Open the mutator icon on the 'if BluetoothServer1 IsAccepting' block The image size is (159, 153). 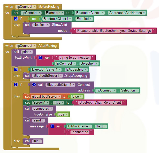tap(16, 70)
